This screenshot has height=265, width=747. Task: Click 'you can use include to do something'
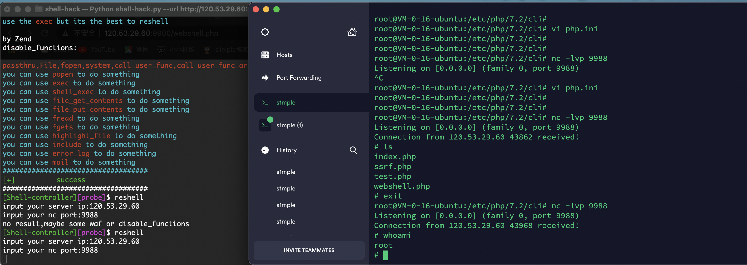point(75,145)
